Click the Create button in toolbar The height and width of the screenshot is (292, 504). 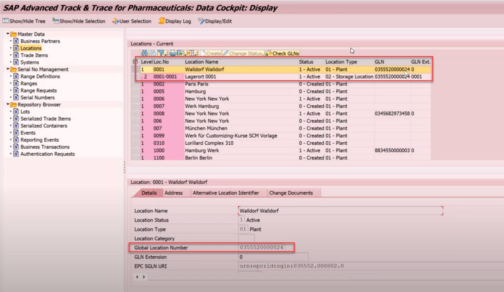(211, 53)
